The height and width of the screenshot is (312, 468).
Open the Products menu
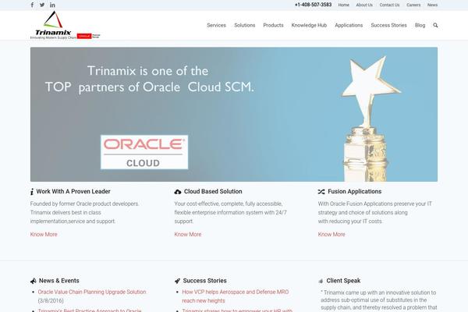coord(273,26)
